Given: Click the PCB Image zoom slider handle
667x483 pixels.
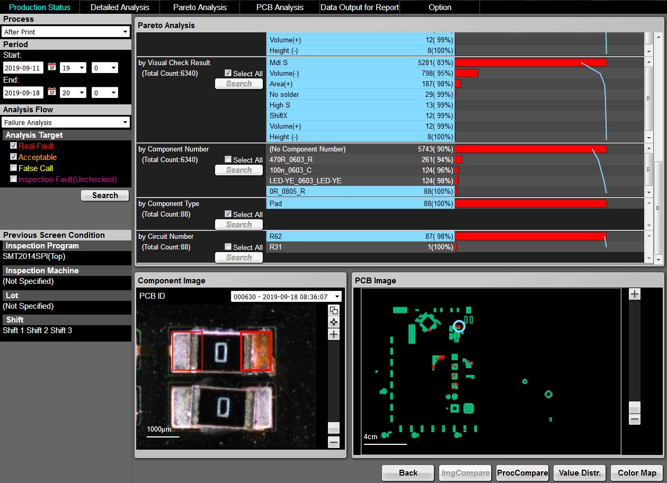Looking at the screenshot, I should coord(634,407).
